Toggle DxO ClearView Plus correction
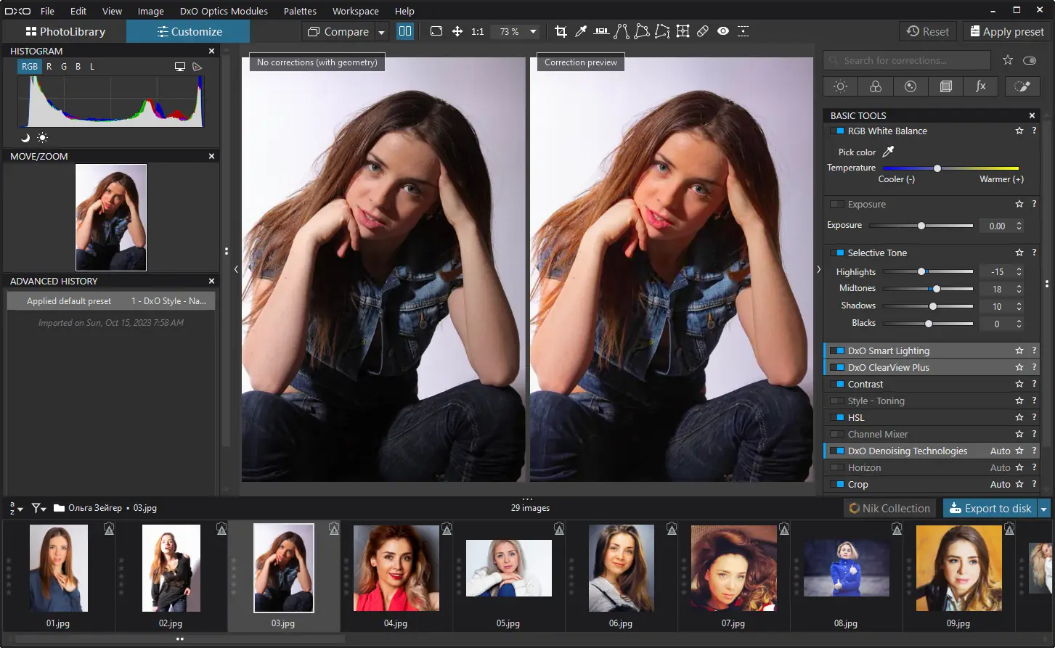1055x648 pixels. click(x=837, y=368)
